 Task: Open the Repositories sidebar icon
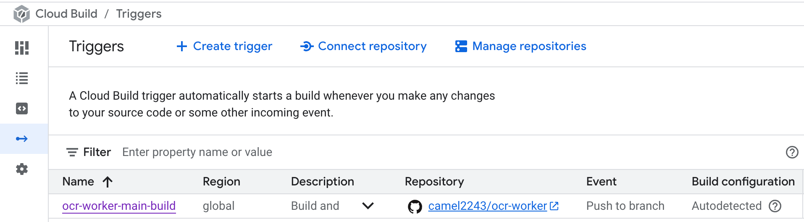coord(22,108)
